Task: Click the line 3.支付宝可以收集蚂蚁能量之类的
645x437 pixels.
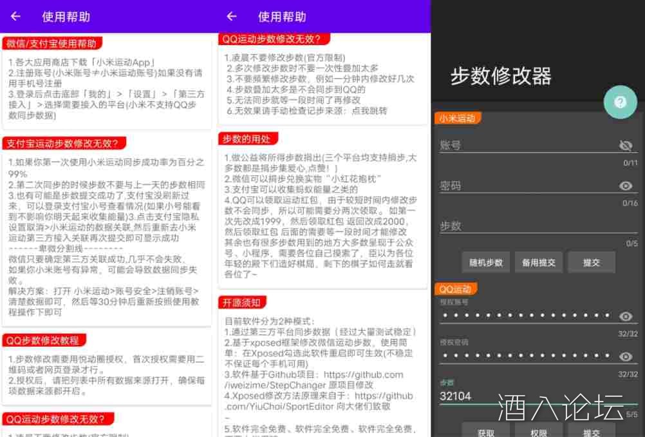Action: [x=291, y=189]
